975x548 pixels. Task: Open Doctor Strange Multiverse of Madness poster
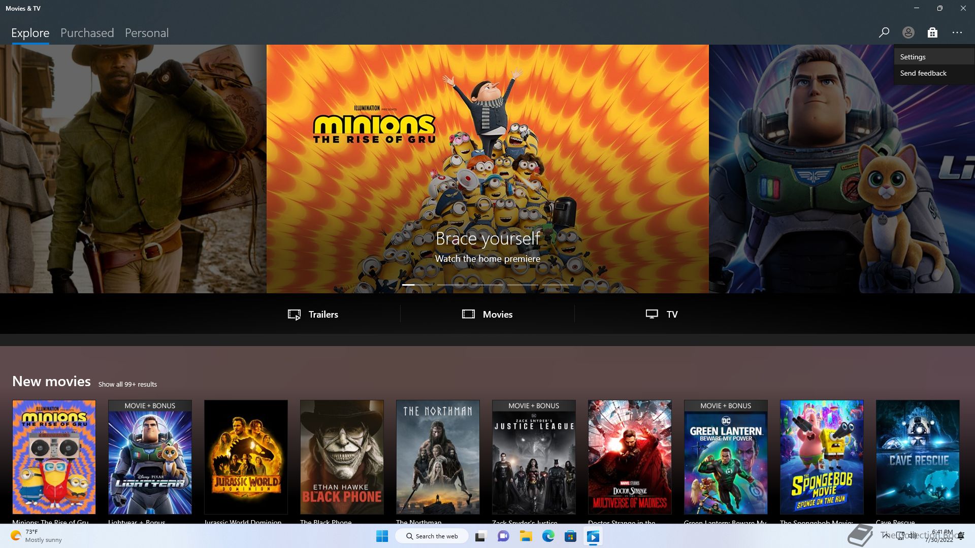click(x=630, y=457)
